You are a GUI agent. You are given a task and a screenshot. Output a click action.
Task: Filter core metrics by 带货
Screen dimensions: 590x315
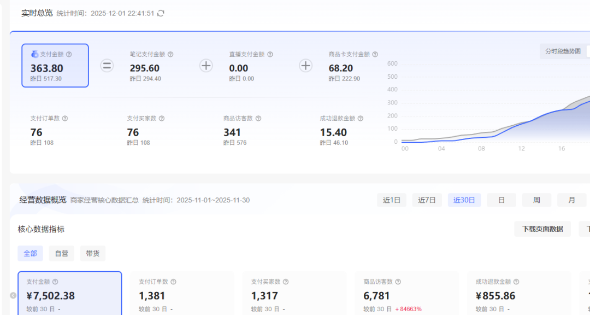coord(92,254)
